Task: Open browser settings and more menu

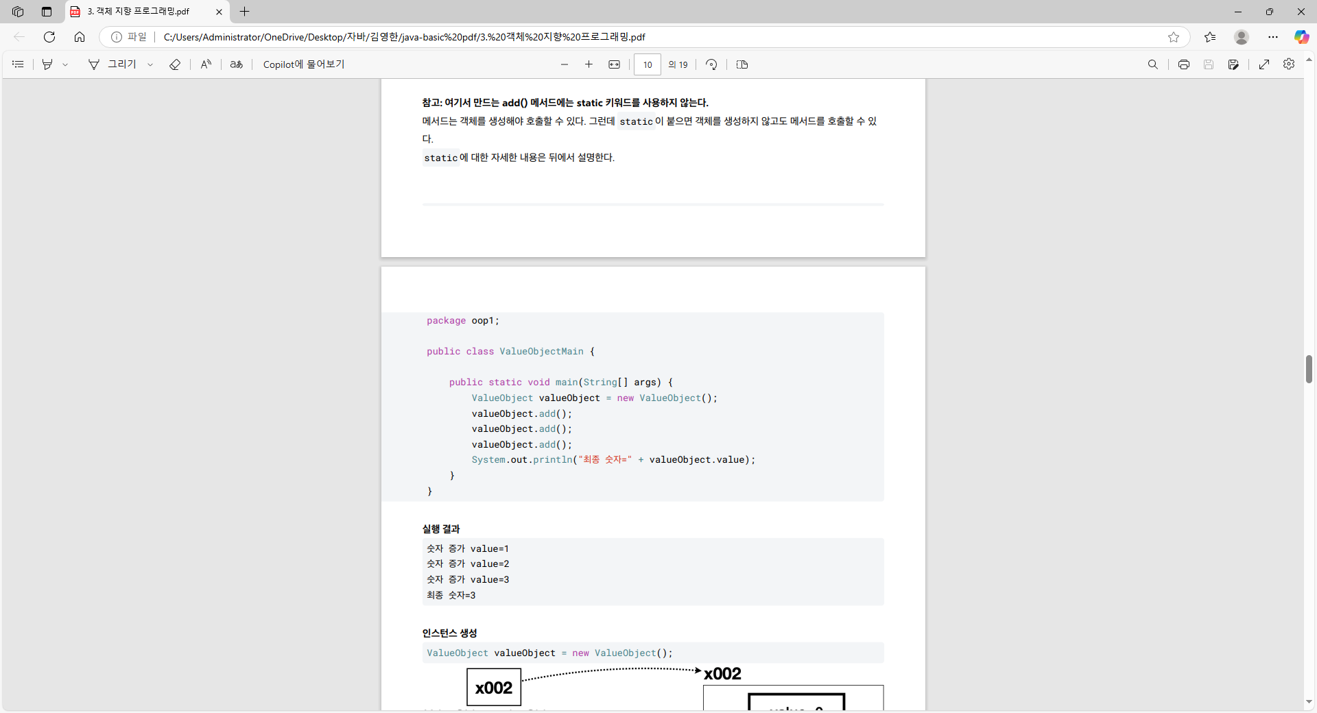Action: tap(1273, 37)
